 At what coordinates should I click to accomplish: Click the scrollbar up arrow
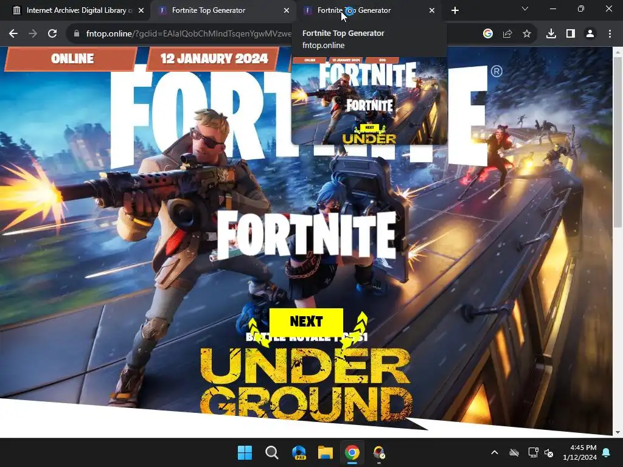pos(618,52)
